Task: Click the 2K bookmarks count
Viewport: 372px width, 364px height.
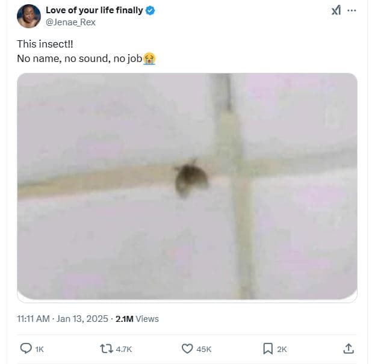Action: point(282,349)
